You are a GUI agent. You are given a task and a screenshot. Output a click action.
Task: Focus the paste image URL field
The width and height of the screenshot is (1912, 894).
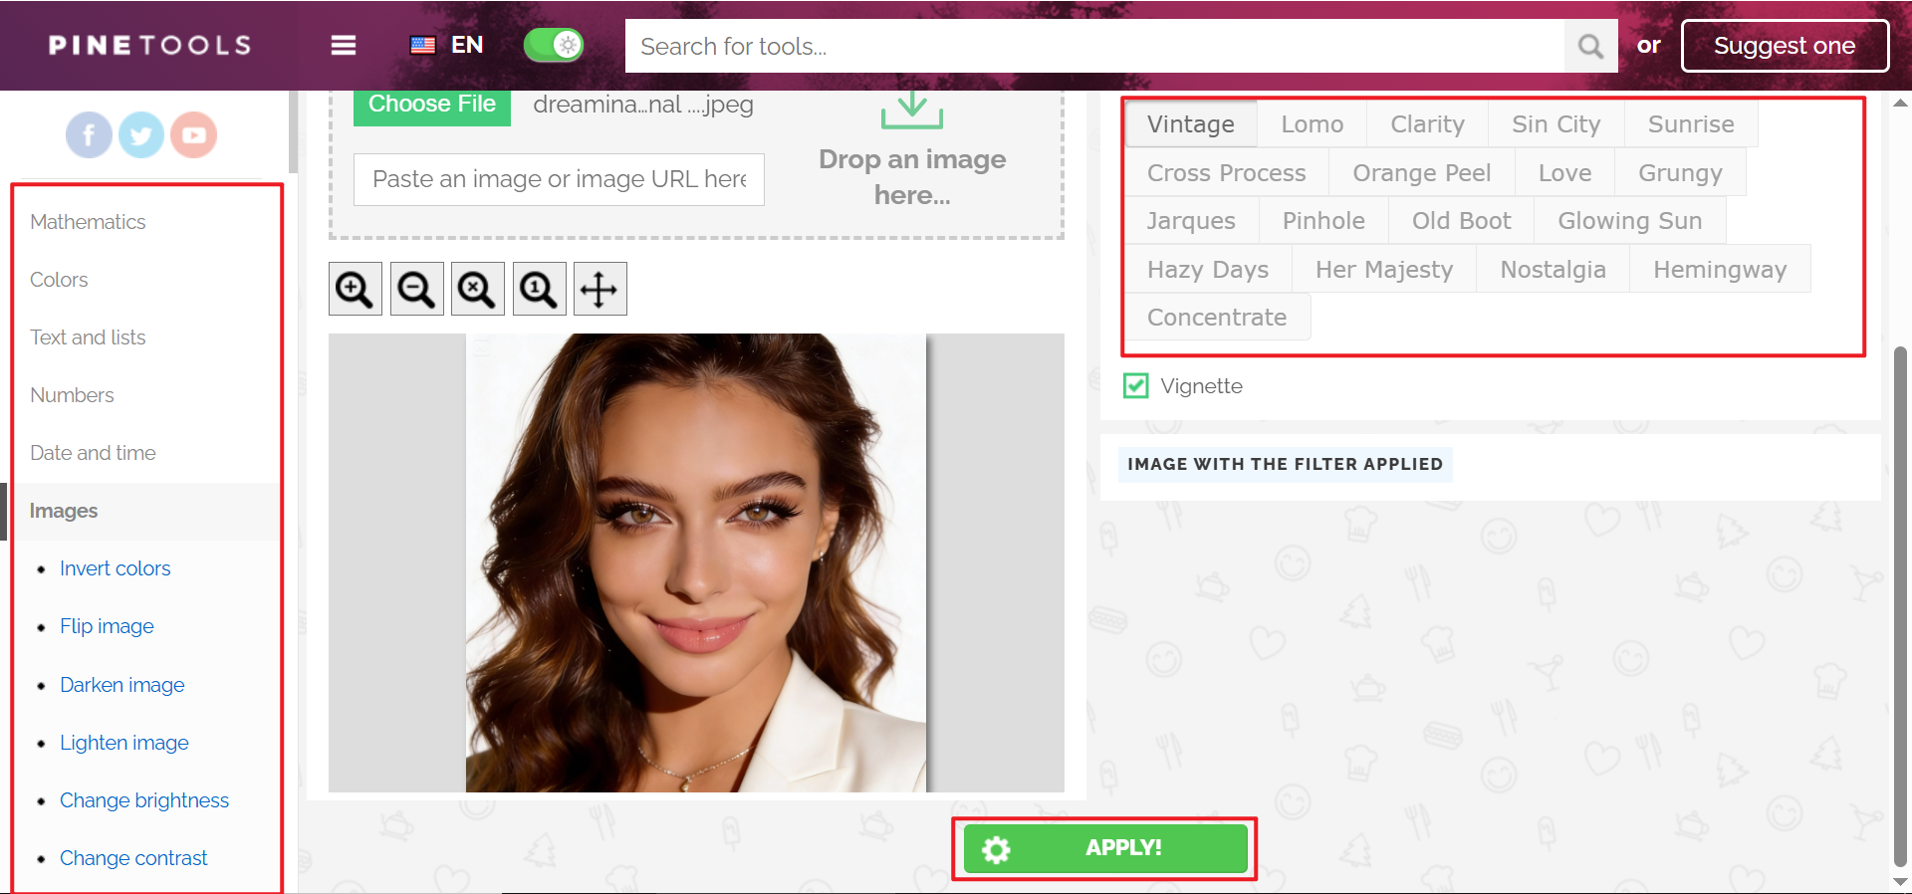(559, 179)
